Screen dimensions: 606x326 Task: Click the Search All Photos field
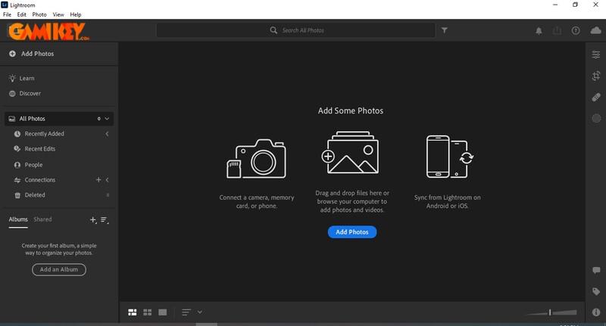tap(295, 30)
